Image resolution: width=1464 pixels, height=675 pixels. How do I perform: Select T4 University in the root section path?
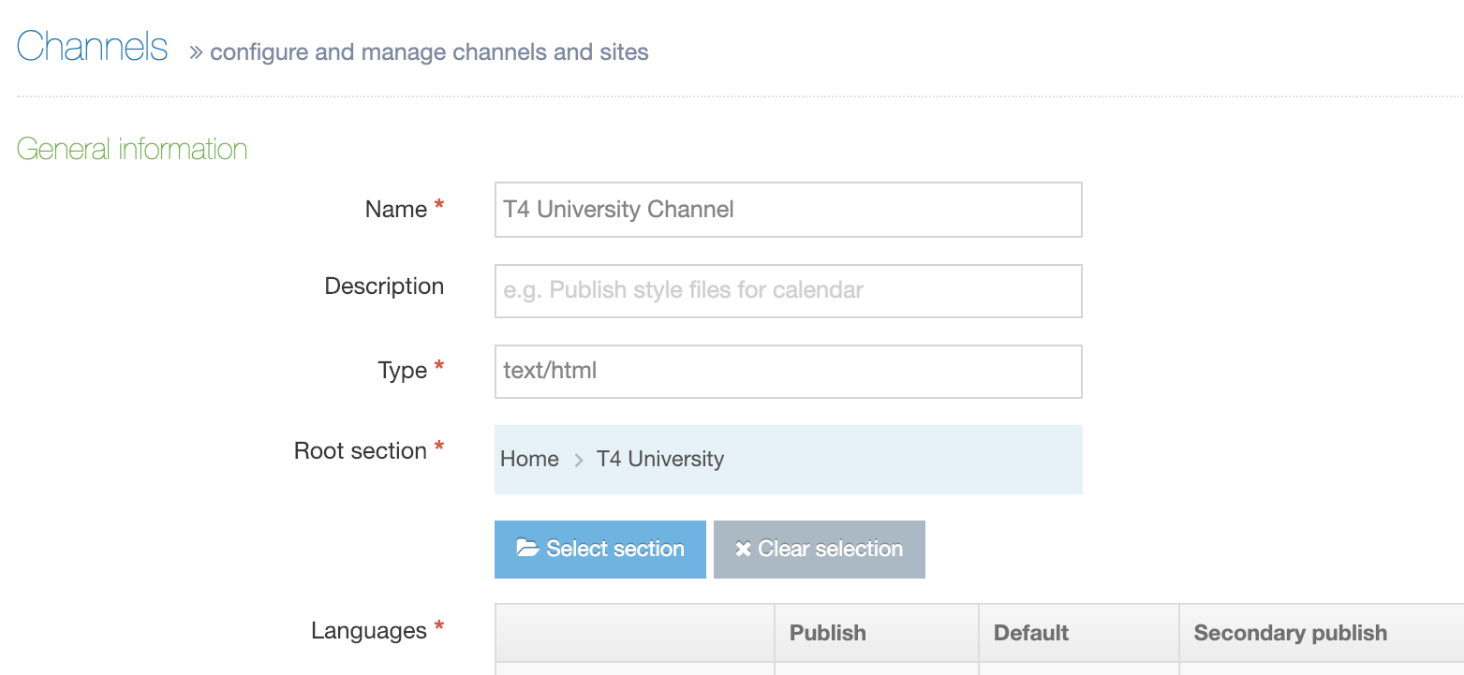coord(660,460)
